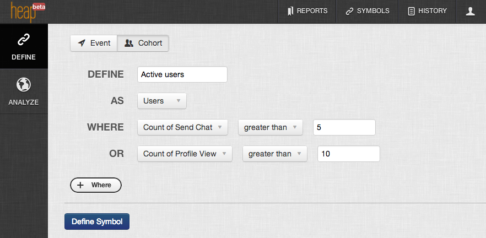The width and height of the screenshot is (486, 238).
Task: Expand the Count of Send Chat dropdown
Action: 182,127
